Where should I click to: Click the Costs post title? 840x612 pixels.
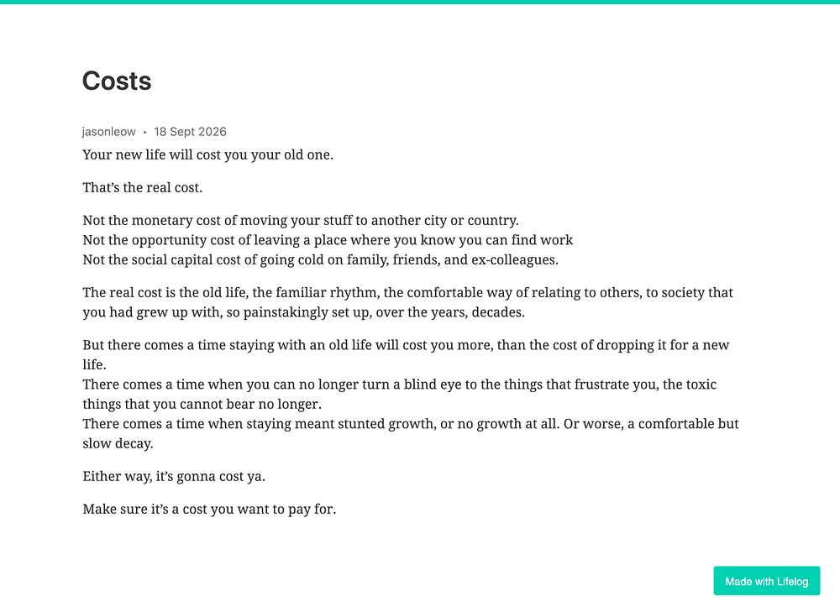(117, 81)
